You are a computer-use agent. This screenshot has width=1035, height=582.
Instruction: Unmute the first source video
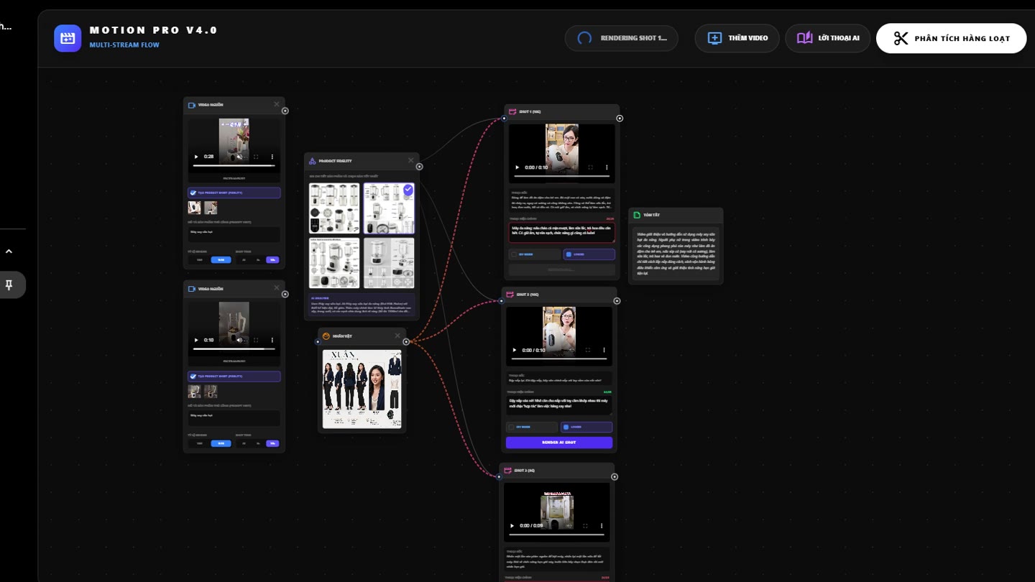[x=240, y=157]
